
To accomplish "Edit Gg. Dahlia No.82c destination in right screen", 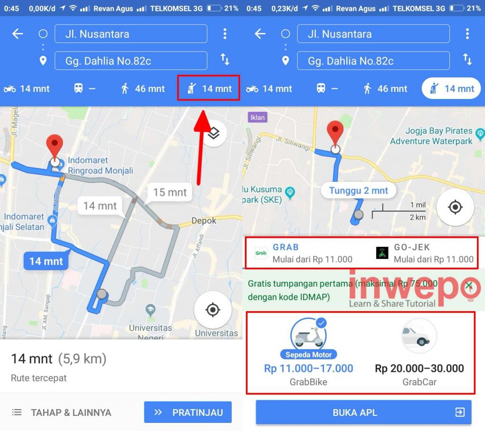I will (x=373, y=61).
